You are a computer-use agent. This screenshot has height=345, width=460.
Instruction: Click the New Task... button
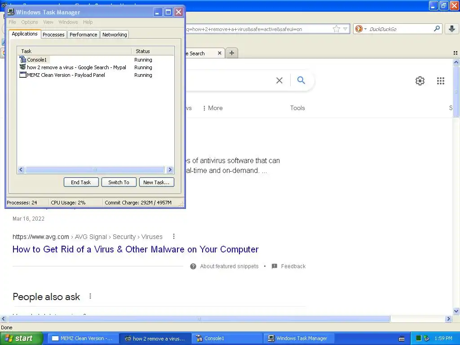point(156,182)
